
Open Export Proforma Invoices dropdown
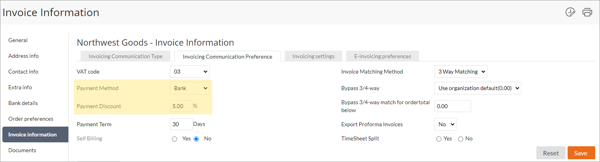click(x=445, y=124)
